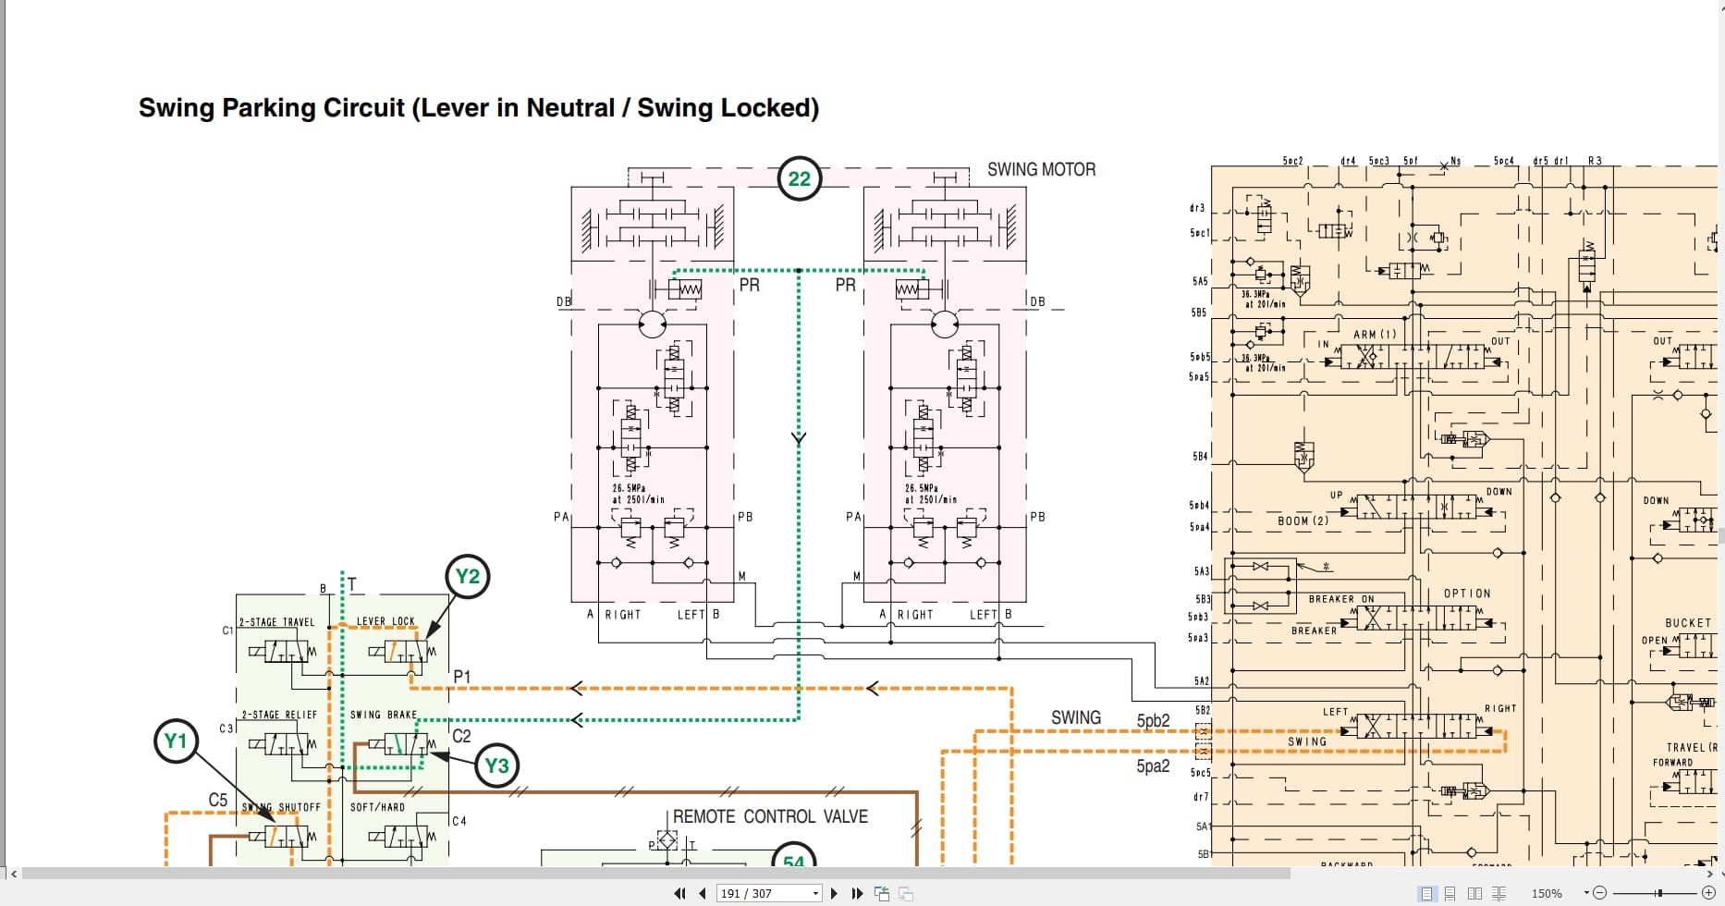The image size is (1725, 906).
Task: Select the next view icon
Action: [x=905, y=893]
